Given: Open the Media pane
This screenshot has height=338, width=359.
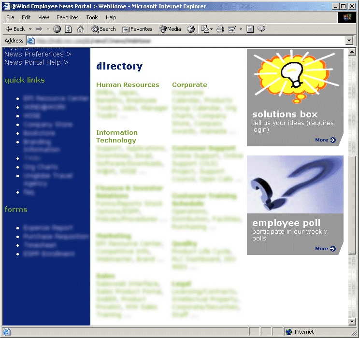Looking at the screenshot, I should 170,29.
